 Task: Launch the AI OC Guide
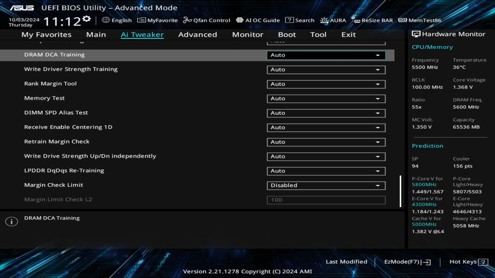[258, 20]
